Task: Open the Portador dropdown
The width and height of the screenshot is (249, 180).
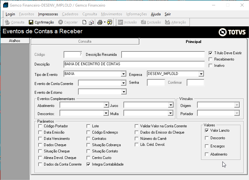Action: click(237, 113)
